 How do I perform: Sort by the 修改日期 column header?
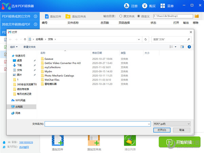[x=97, y=53]
